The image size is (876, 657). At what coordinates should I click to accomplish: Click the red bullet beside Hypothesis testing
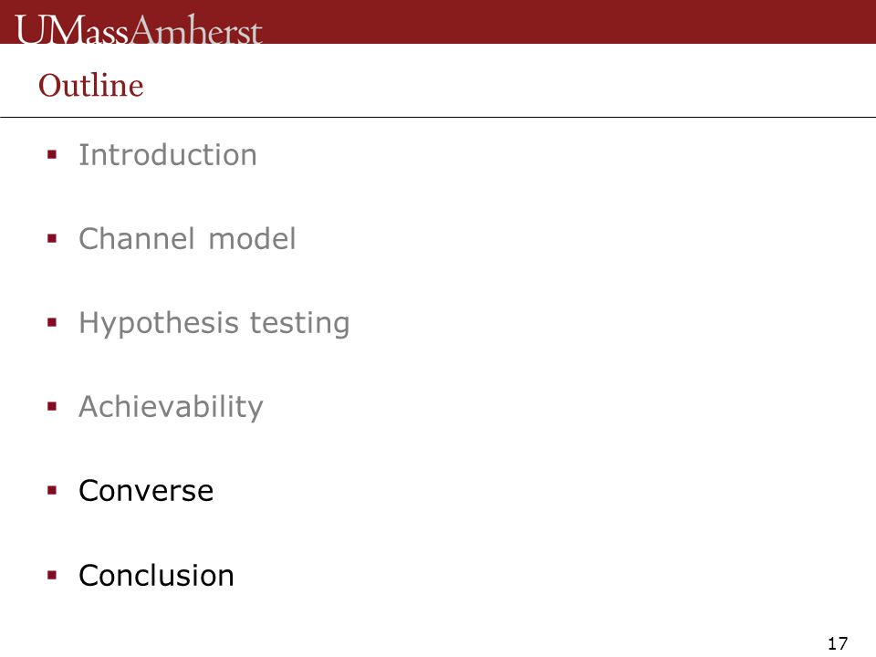click(53, 322)
